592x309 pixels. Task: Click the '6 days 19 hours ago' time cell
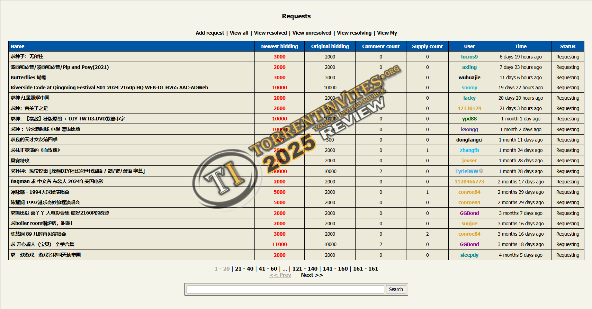pyautogui.click(x=521, y=57)
